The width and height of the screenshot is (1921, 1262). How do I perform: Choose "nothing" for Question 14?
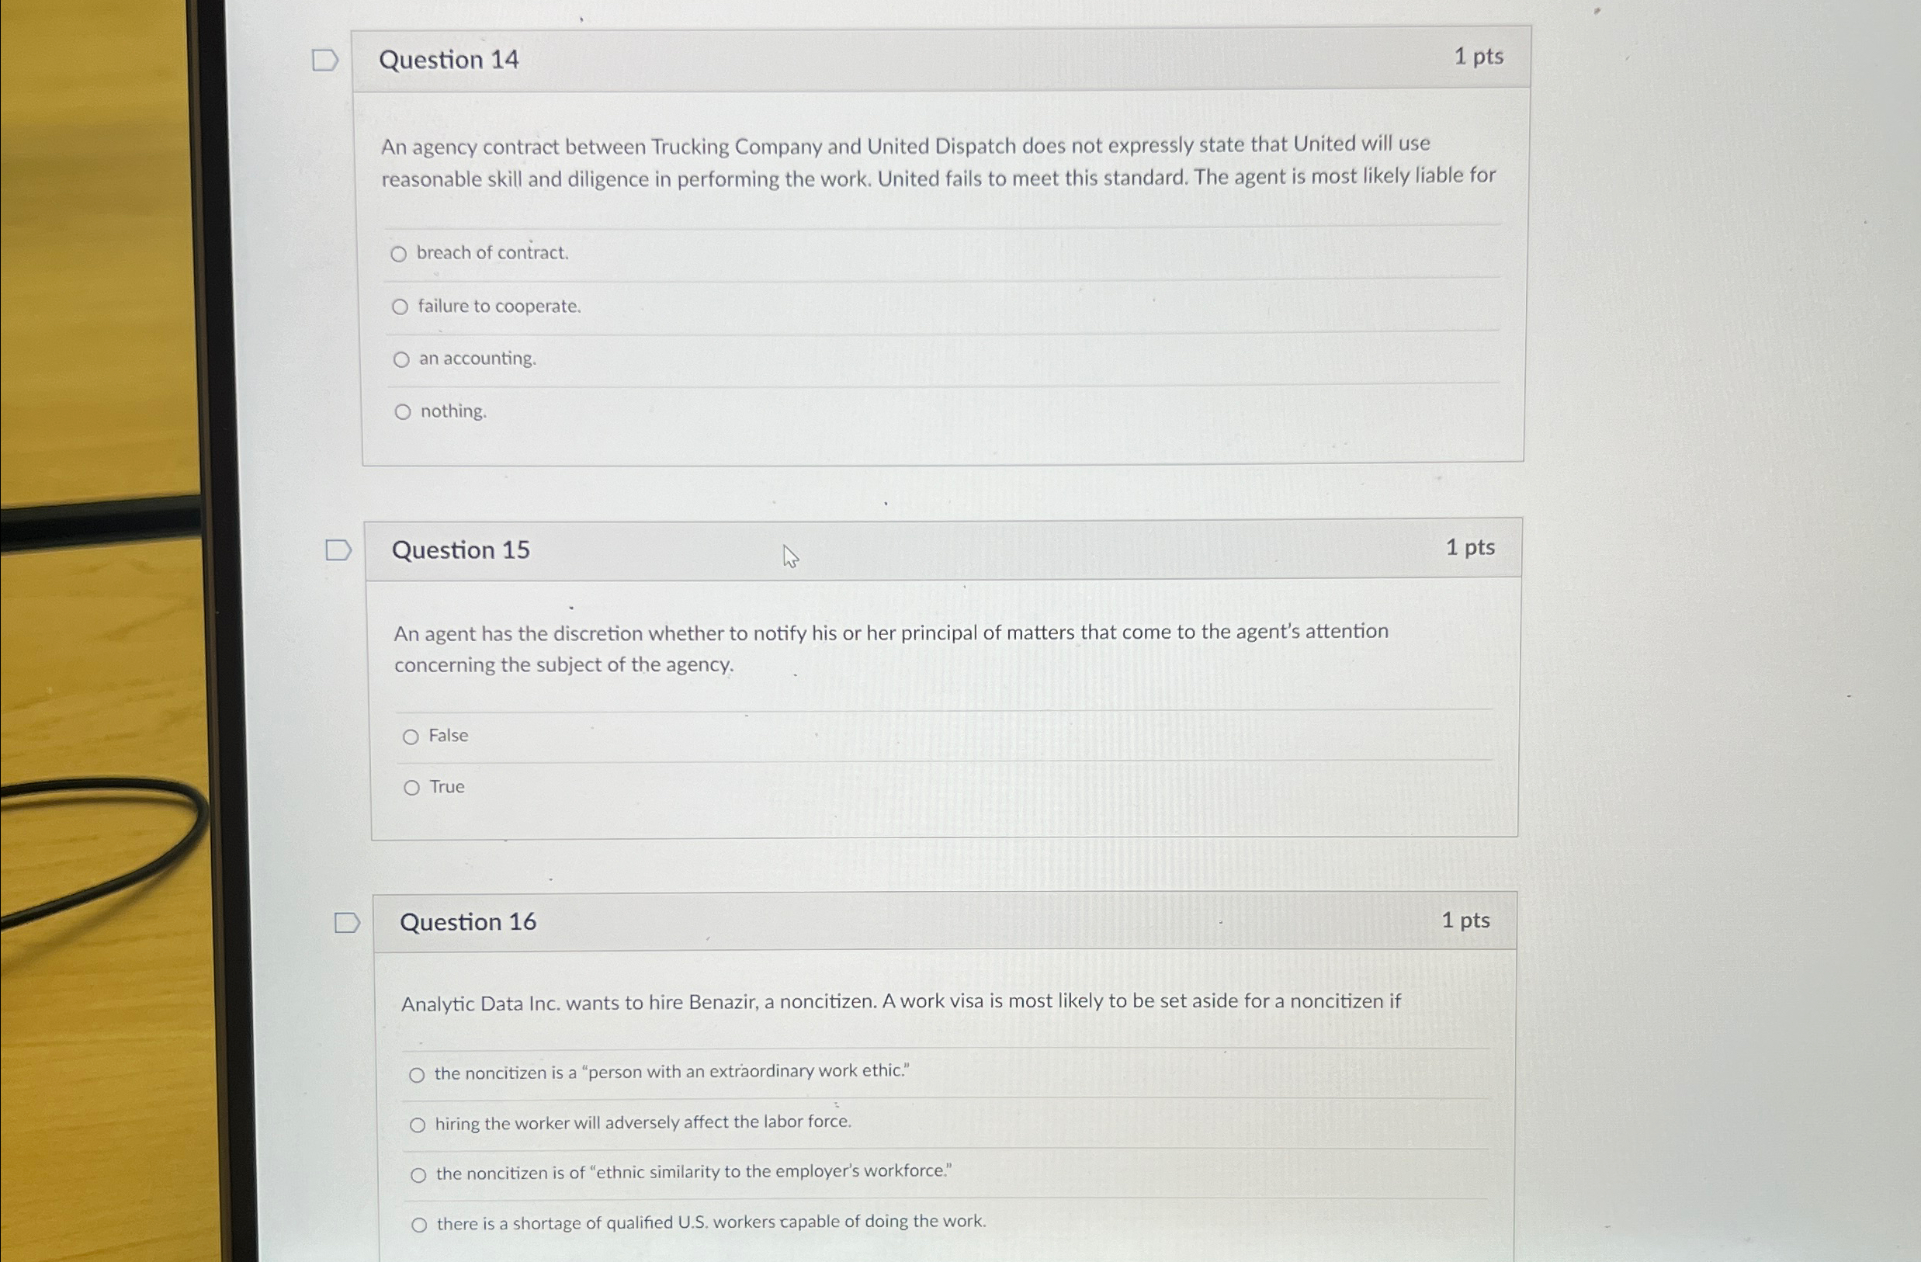[x=404, y=411]
